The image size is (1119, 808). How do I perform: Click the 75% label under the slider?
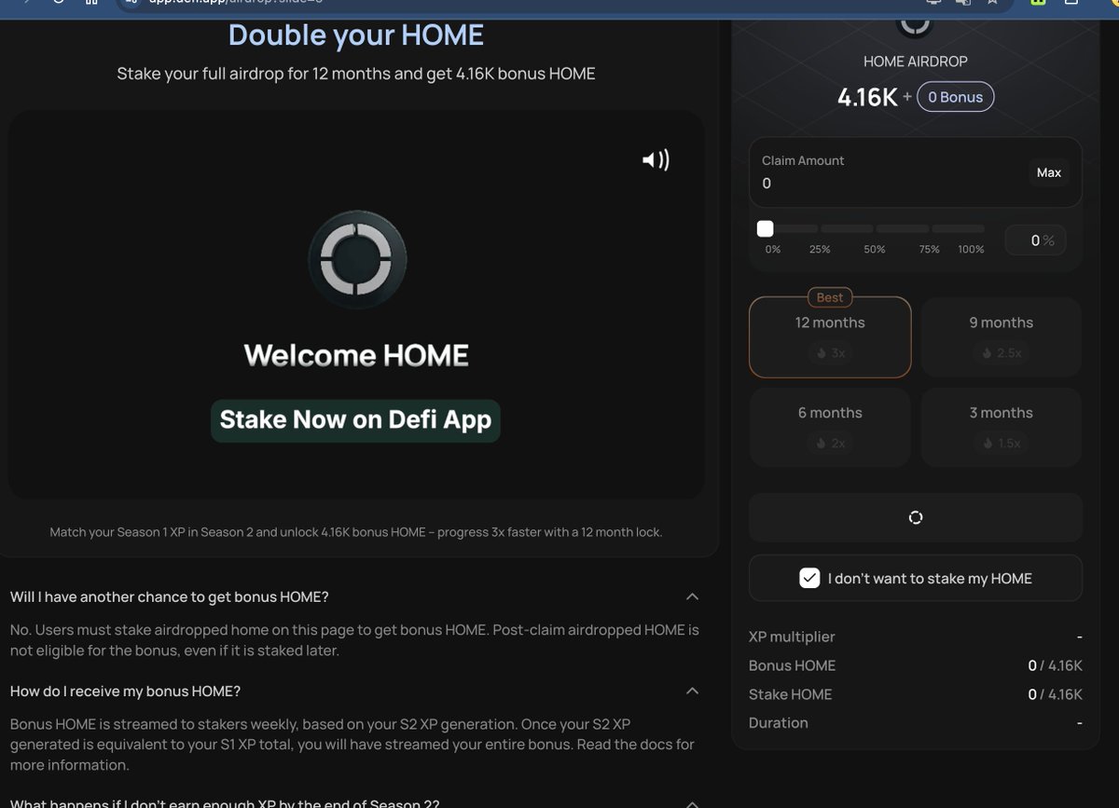pos(930,250)
